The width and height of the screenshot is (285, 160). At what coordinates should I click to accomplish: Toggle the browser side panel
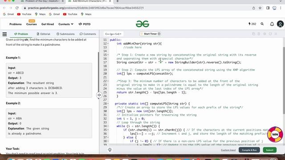268,8
